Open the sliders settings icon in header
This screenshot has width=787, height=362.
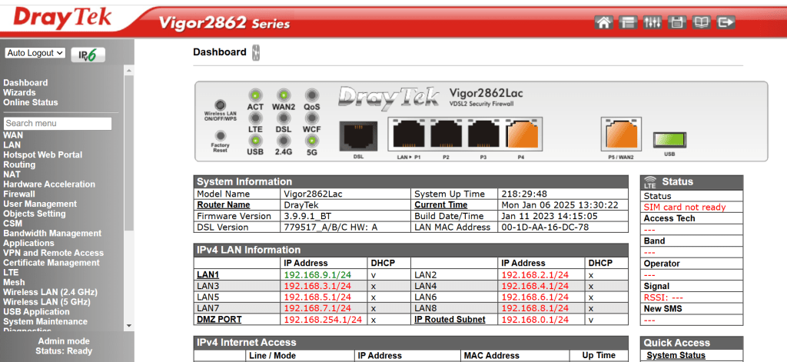653,22
